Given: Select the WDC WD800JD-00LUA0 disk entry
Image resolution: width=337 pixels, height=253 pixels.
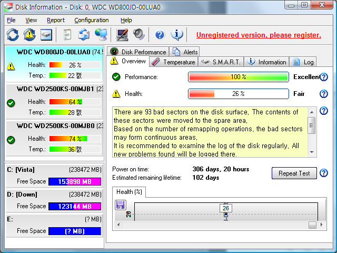Looking at the screenshot, I should tap(54, 64).
